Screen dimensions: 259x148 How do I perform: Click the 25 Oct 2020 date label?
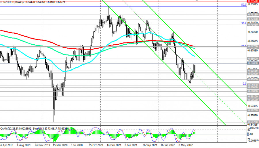(x=96, y=145)
